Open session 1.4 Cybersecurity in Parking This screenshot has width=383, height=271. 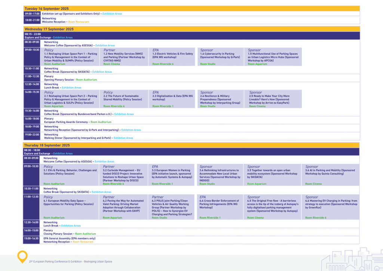[x=218, y=55]
